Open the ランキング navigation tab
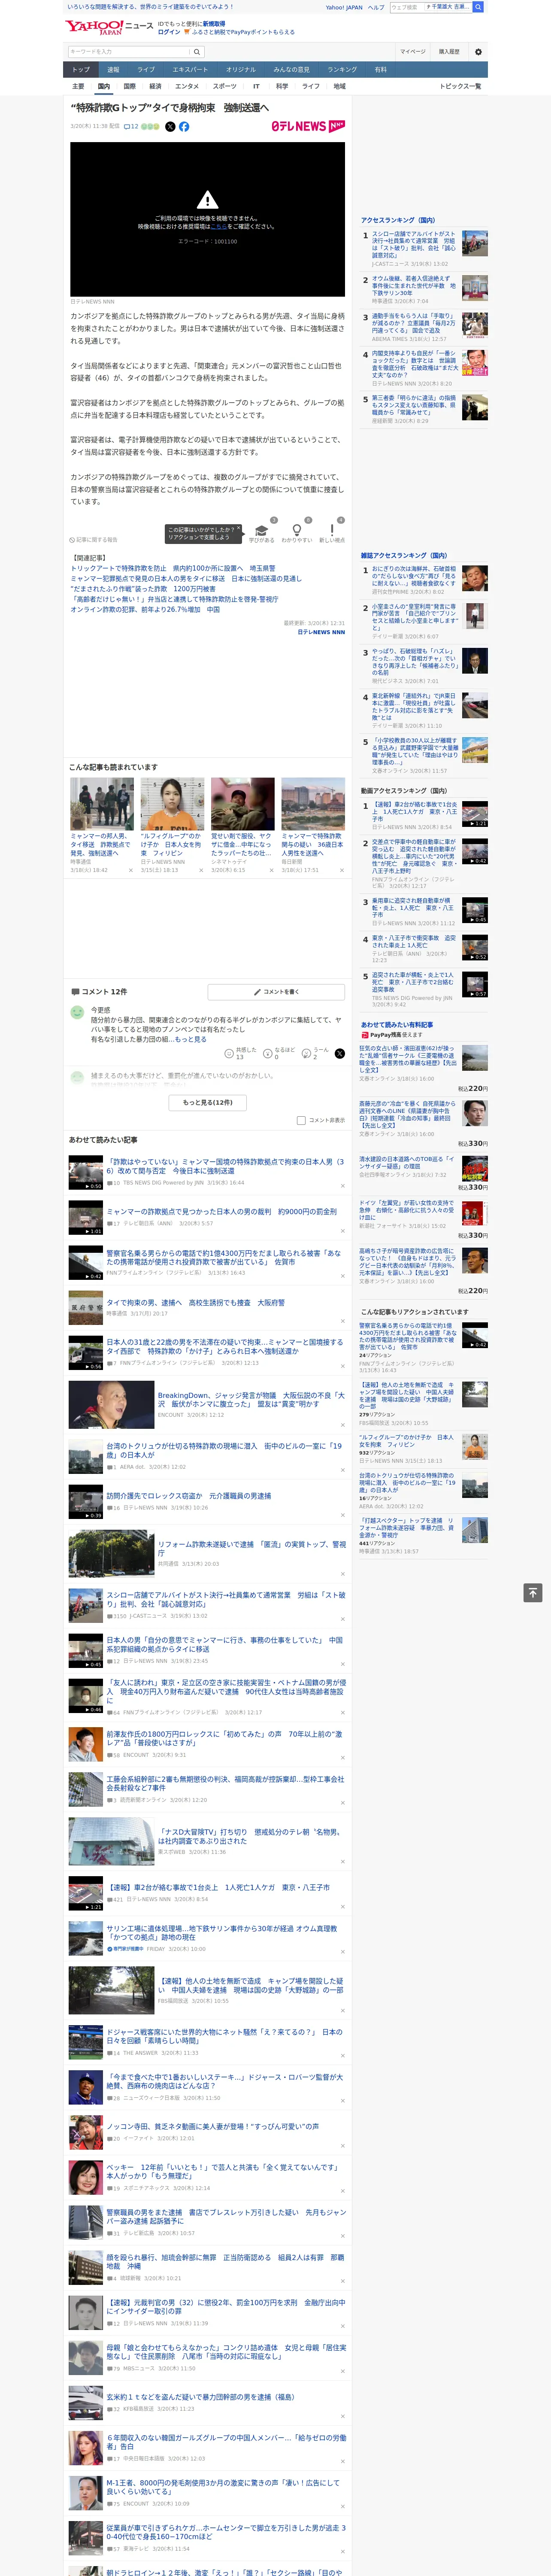The height and width of the screenshot is (2576, 551). pos(342,70)
